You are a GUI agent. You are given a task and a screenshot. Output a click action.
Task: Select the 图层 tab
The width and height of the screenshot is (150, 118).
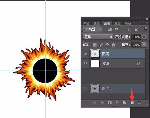pos(107,23)
